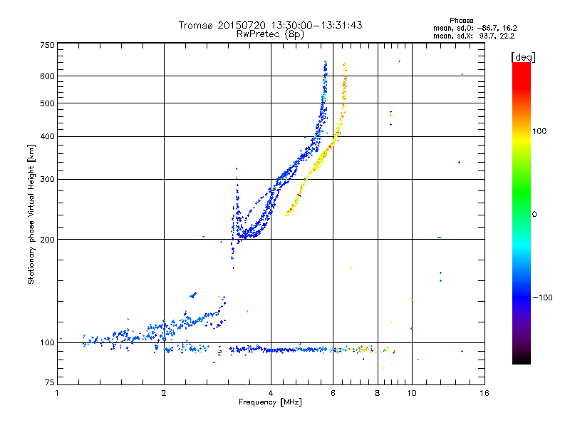Select the 'mean, sd,X: 93.7, 22.2' statistic
This screenshot has width=570, height=428.
(x=474, y=36)
